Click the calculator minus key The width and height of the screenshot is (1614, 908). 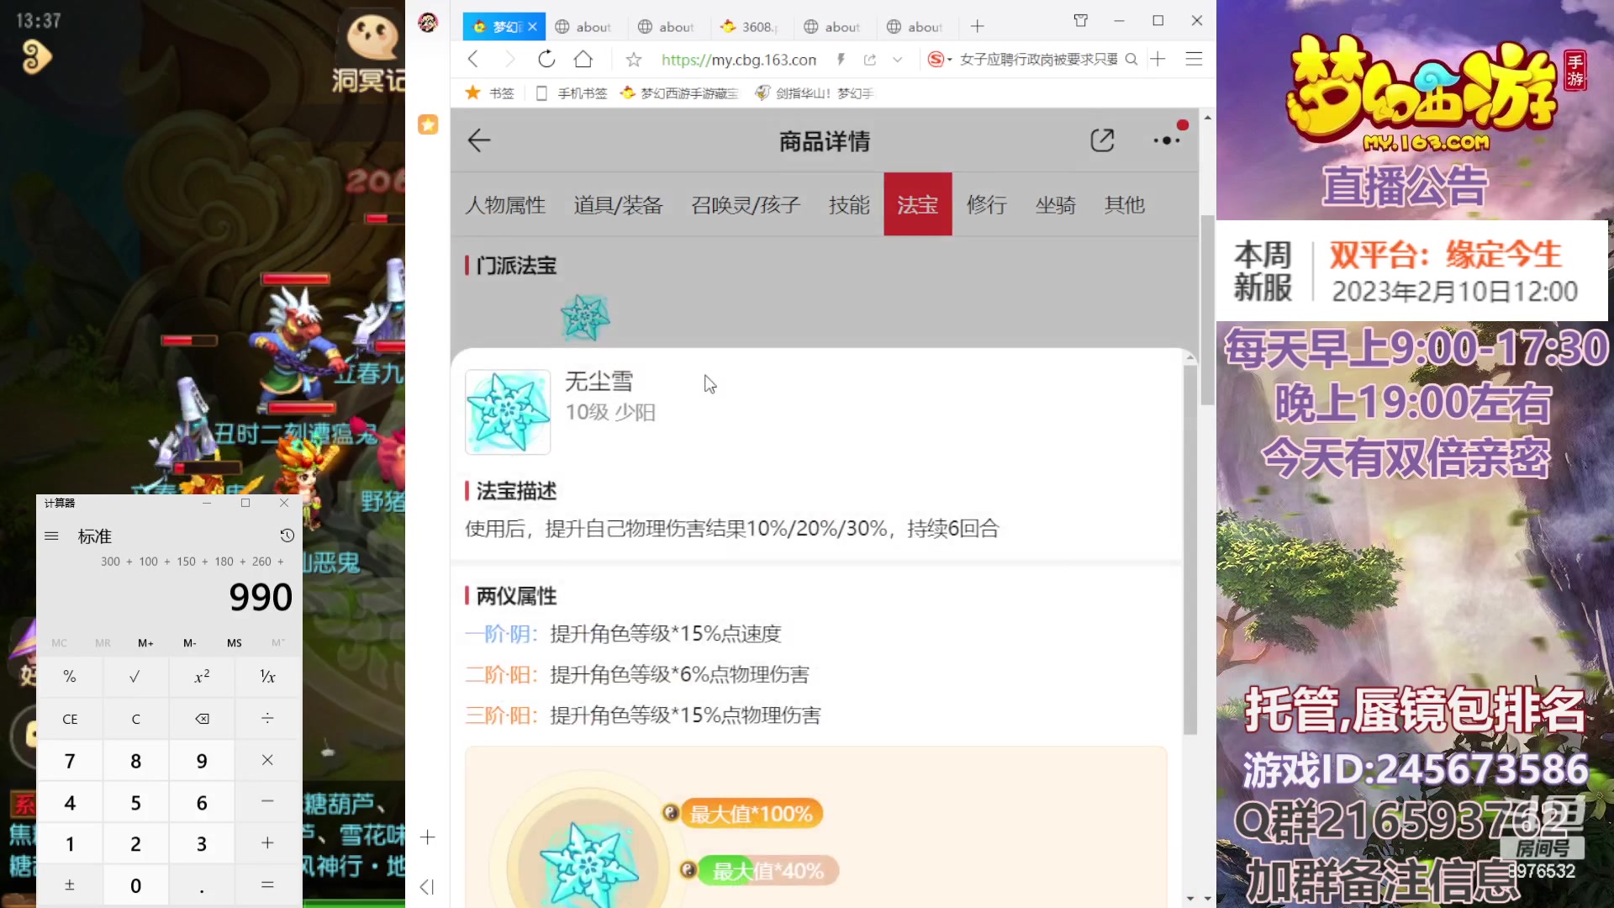tap(267, 802)
